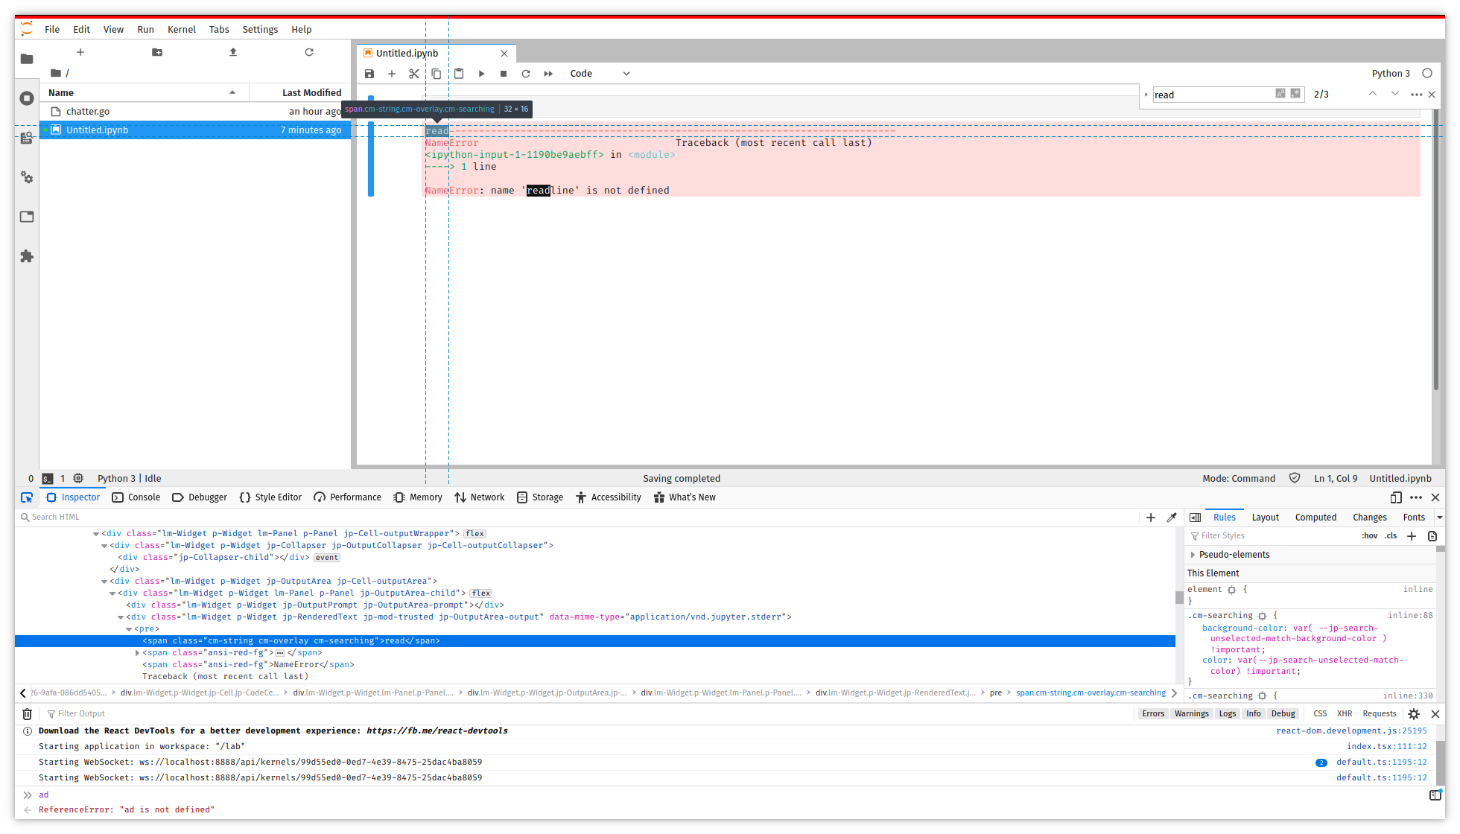Cut selected cells with the scissors icon
Image resolution: width=1460 pixels, height=834 pixels.
point(414,73)
